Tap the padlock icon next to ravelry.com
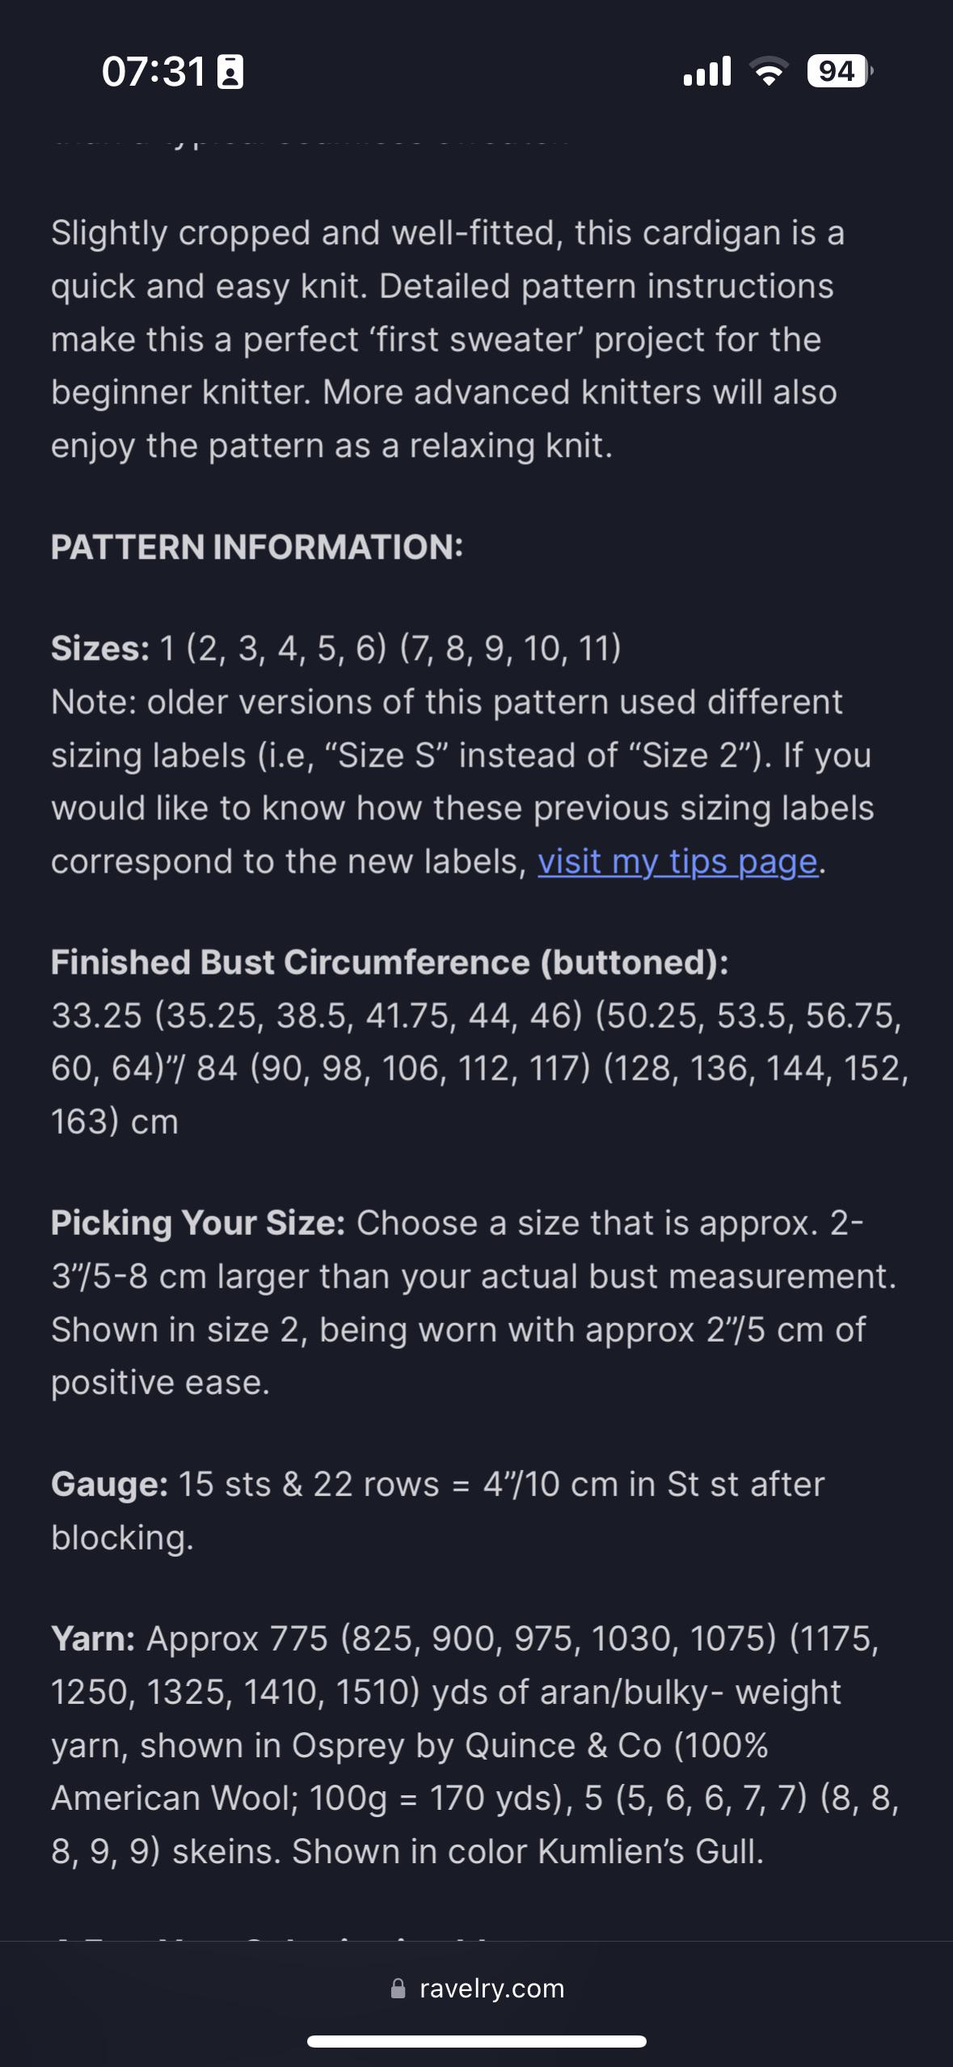953x2067 pixels. click(x=398, y=1989)
